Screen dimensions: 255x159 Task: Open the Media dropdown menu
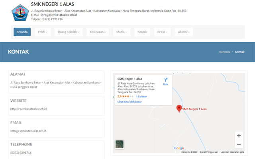(x=121, y=32)
